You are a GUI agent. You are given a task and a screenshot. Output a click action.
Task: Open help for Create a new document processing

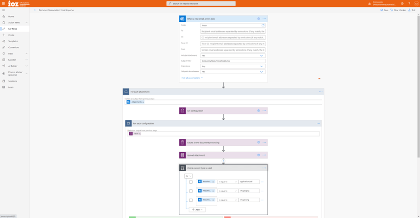258,143
